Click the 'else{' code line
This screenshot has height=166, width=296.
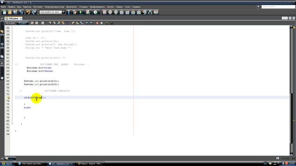point(27,107)
